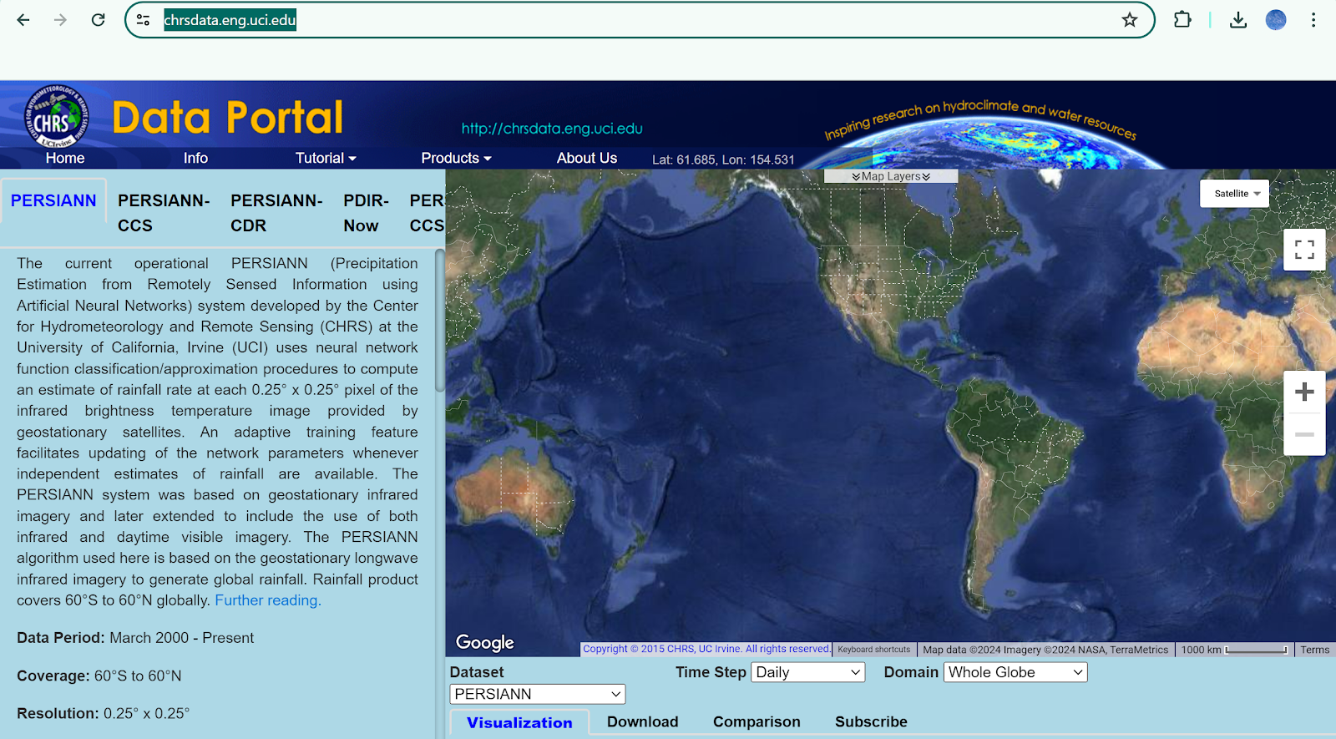Toggle fullscreen map view

coord(1304,249)
